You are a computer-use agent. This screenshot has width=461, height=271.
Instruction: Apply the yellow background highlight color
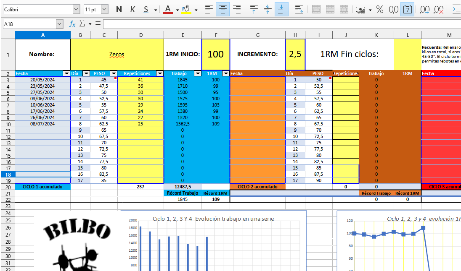point(186,9)
